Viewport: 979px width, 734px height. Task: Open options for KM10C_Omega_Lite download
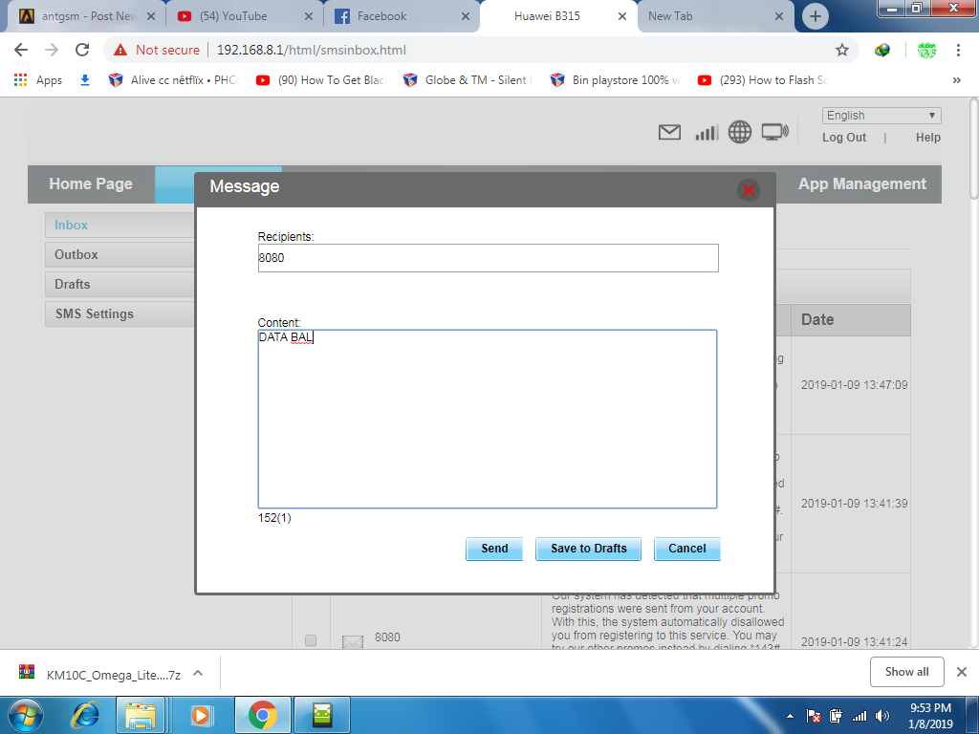click(x=198, y=673)
